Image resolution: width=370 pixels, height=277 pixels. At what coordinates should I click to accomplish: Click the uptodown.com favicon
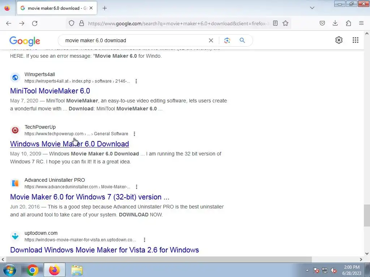15,236
